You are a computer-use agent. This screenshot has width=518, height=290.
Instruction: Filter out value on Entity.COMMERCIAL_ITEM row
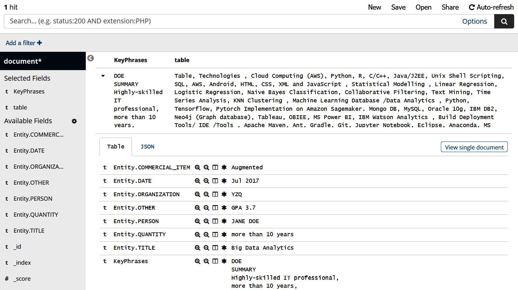pos(206,167)
